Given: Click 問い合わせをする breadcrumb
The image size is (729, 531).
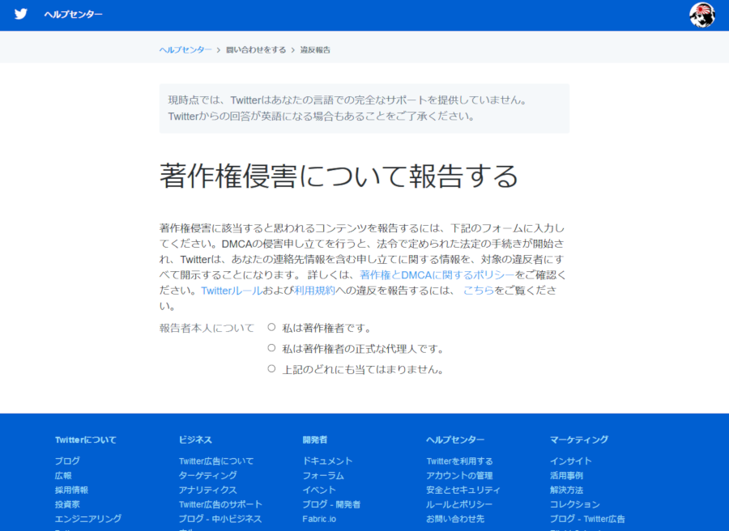Looking at the screenshot, I should tap(256, 49).
